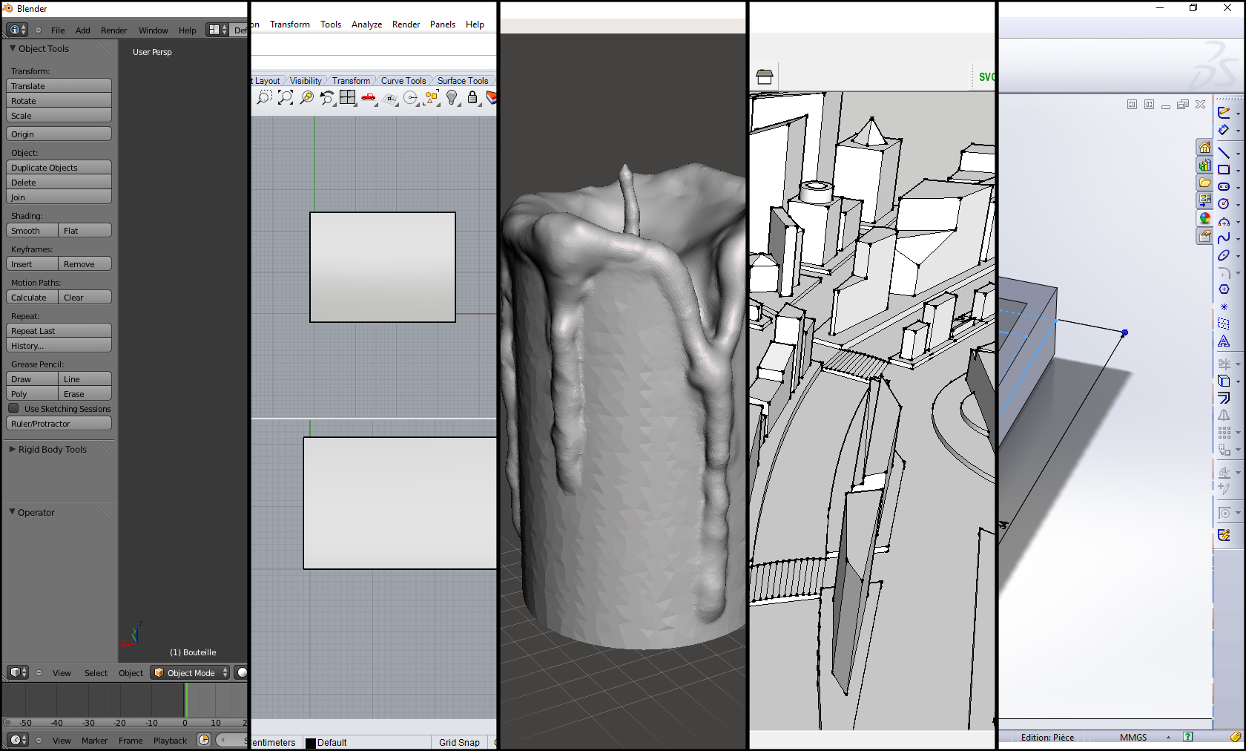
Task: Click the four-viewport layout icon in Rhino
Action: pyautogui.click(x=348, y=97)
